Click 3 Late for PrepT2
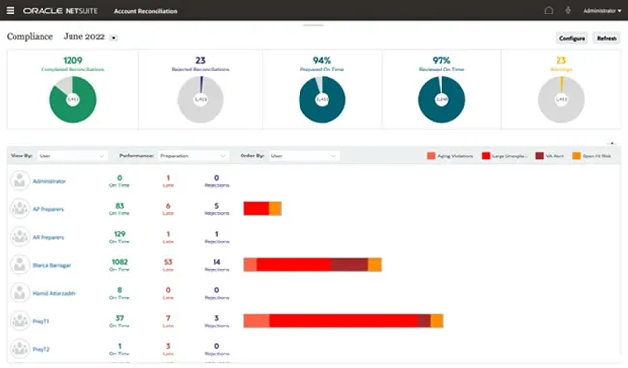The height and width of the screenshot is (368, 628). (168, 346)
